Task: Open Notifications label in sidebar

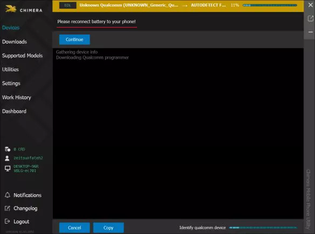Action: (x=28, y=195)
